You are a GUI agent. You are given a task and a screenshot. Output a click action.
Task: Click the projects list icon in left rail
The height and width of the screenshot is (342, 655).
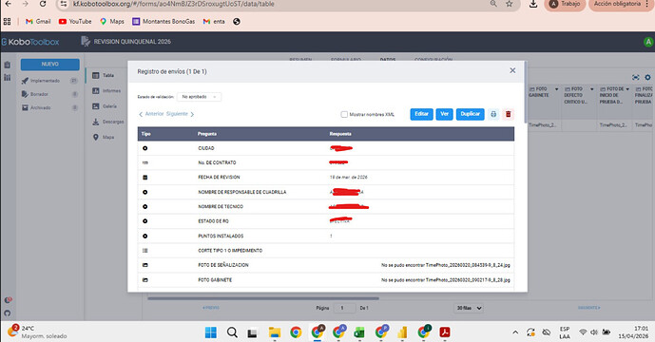pyautogui.click(x=7, y=65)
